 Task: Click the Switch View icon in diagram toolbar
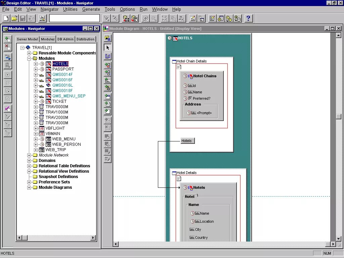[107, 56]
